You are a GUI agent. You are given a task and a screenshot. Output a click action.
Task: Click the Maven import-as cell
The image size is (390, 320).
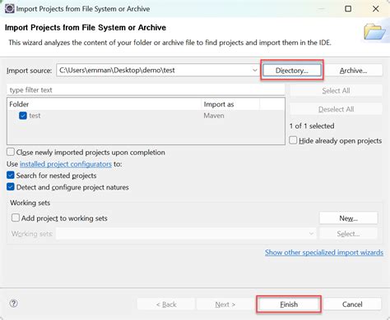coord(214,116)
